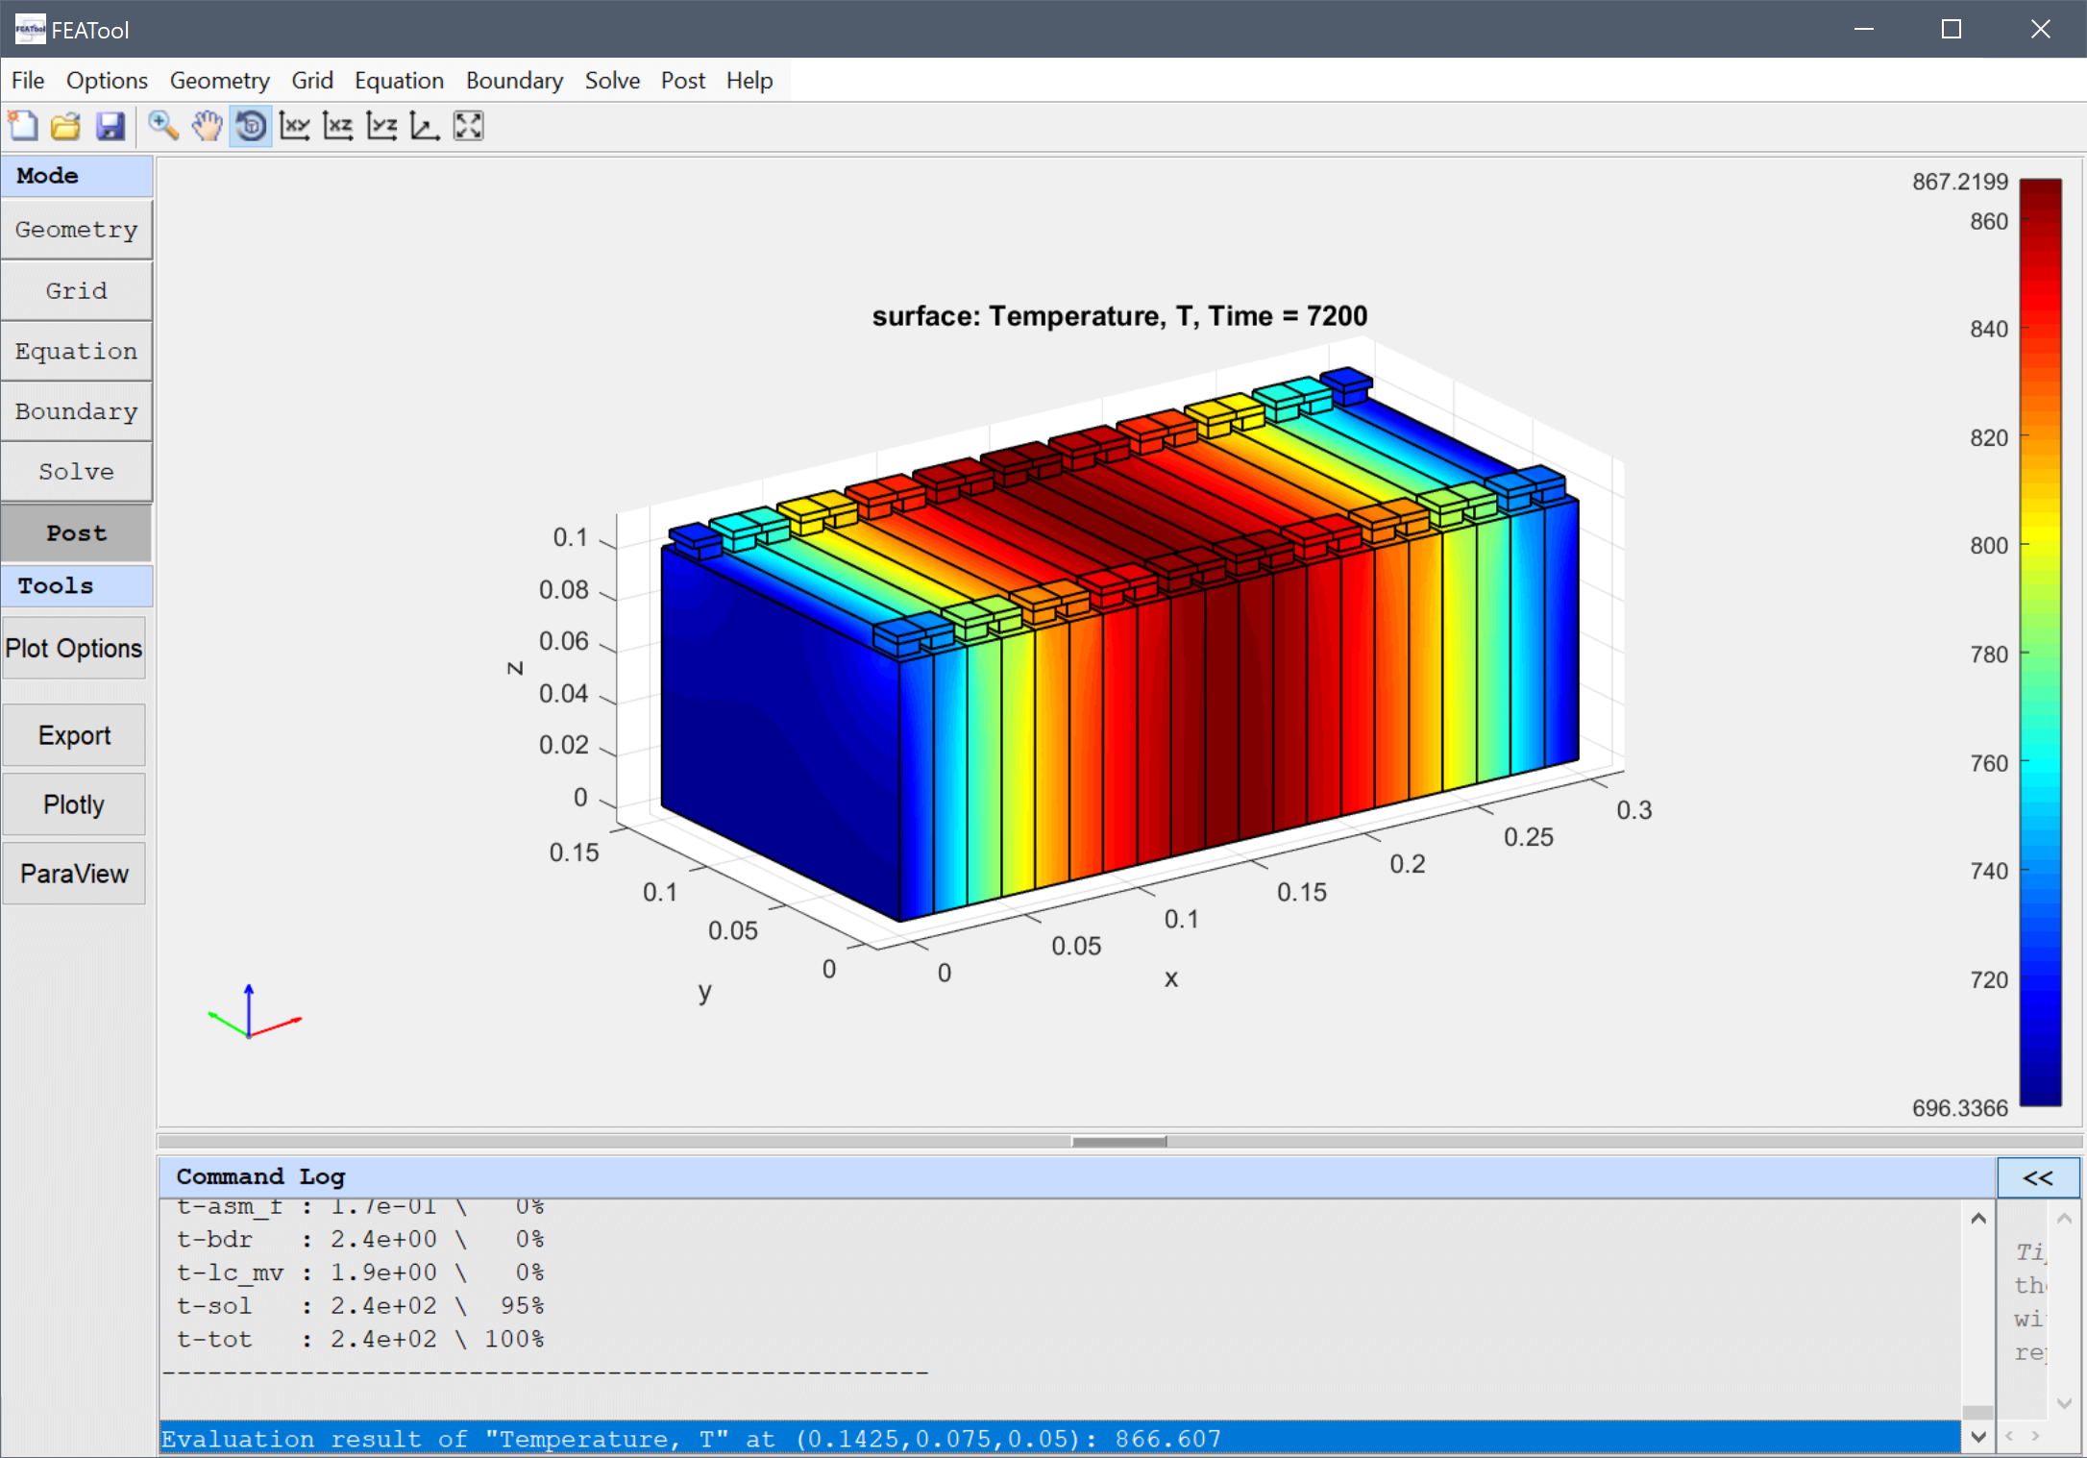
Task: Open the Plot Options dialog
Action: pos(74,648)
